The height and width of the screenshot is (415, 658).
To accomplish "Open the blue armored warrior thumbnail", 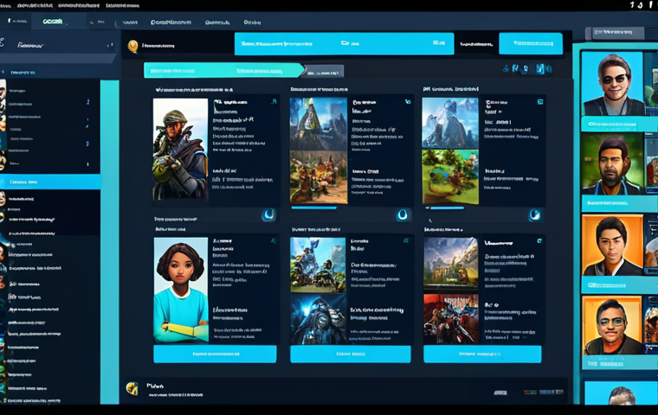I will pyautogui.click(x=318, y=319).
